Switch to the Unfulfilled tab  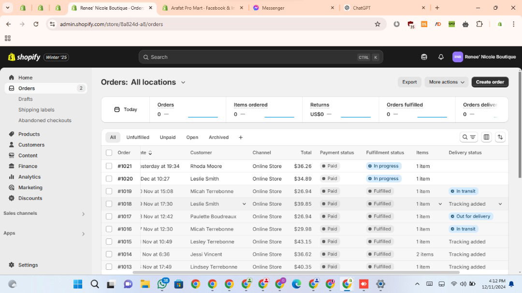click(x=138, y=137)
